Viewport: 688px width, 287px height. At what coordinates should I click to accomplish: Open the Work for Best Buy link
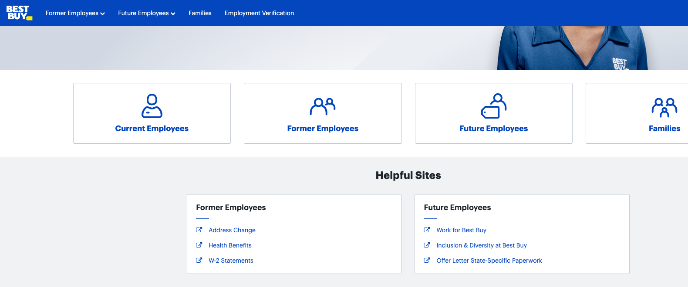coord(461,230)
